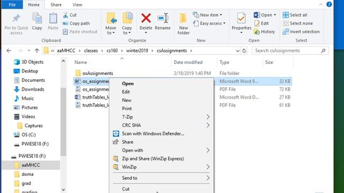Image resolution: width=344 pixels, height=193 pixels.
Task: Open Downloads in navigation pane
Action: click(x=29, y=90)
